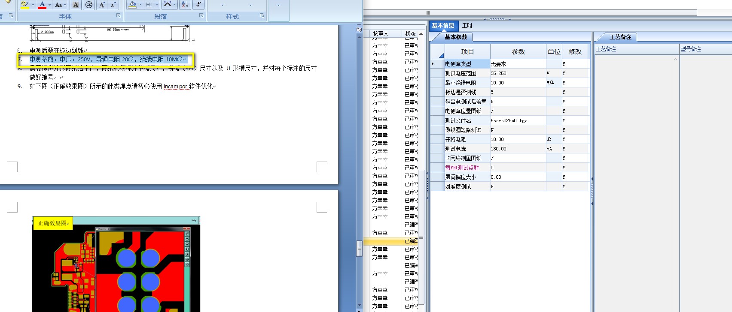Select the 工艺备注 panel tab

620,37
